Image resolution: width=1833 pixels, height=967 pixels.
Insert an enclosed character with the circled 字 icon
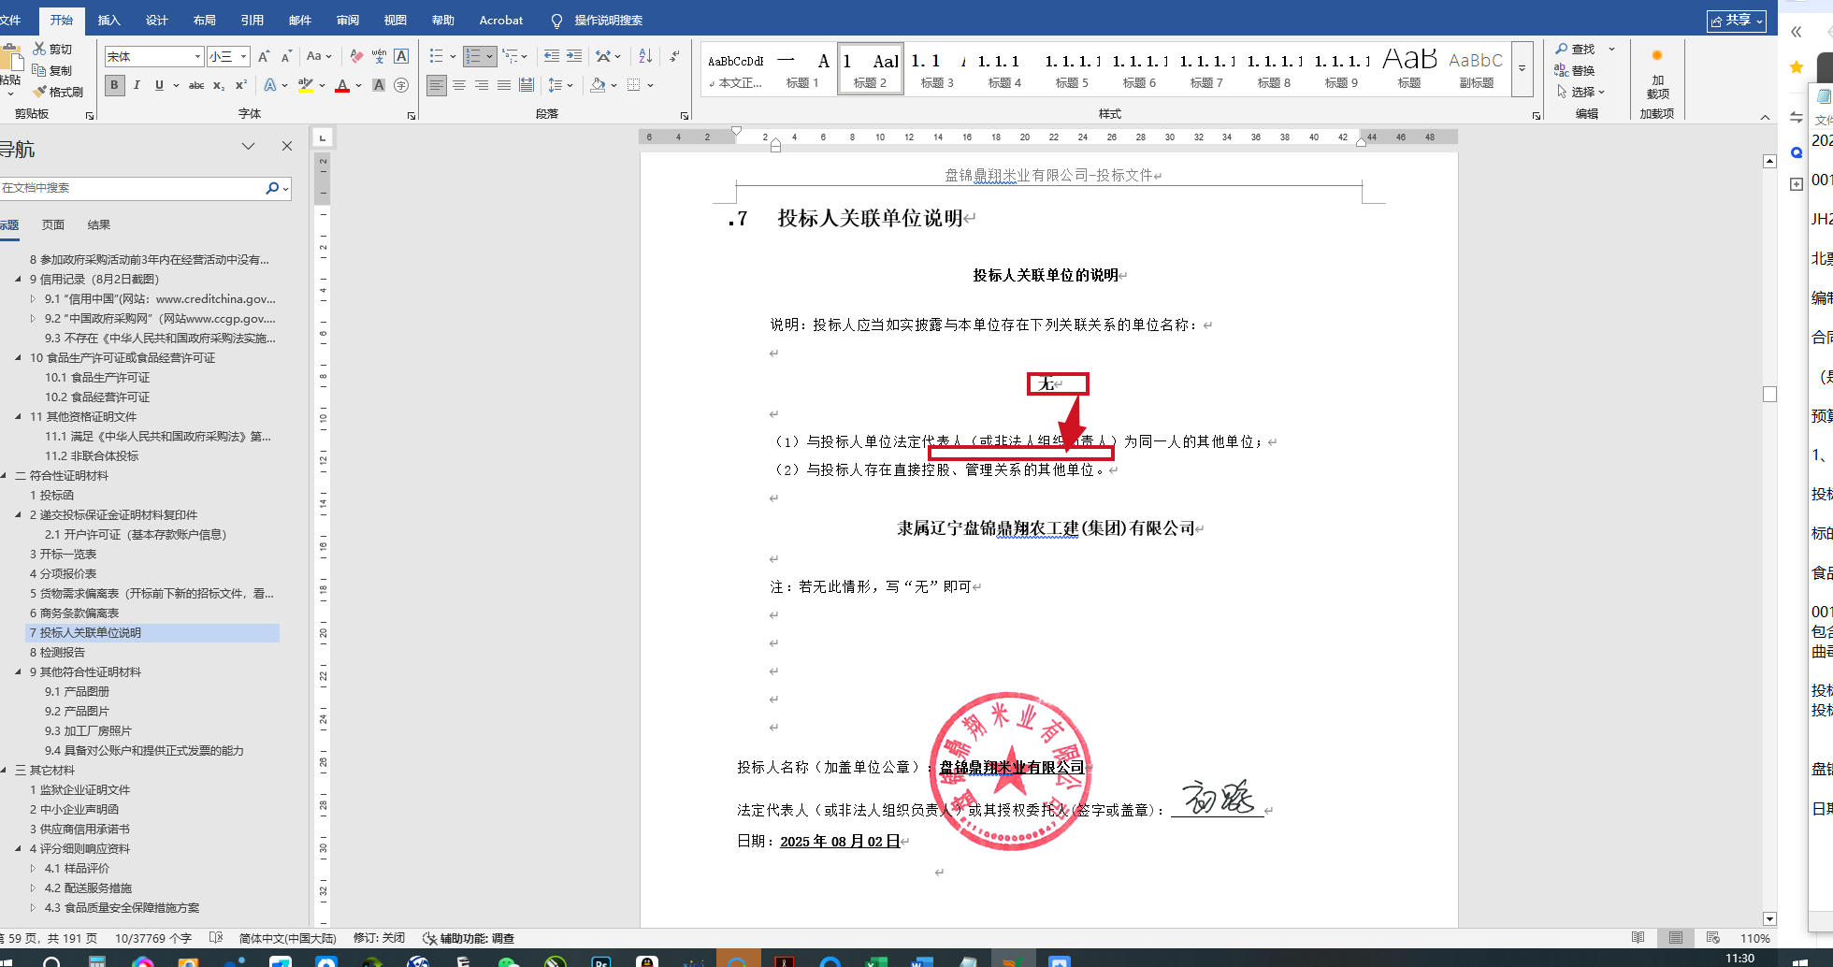tap(401, 85)
